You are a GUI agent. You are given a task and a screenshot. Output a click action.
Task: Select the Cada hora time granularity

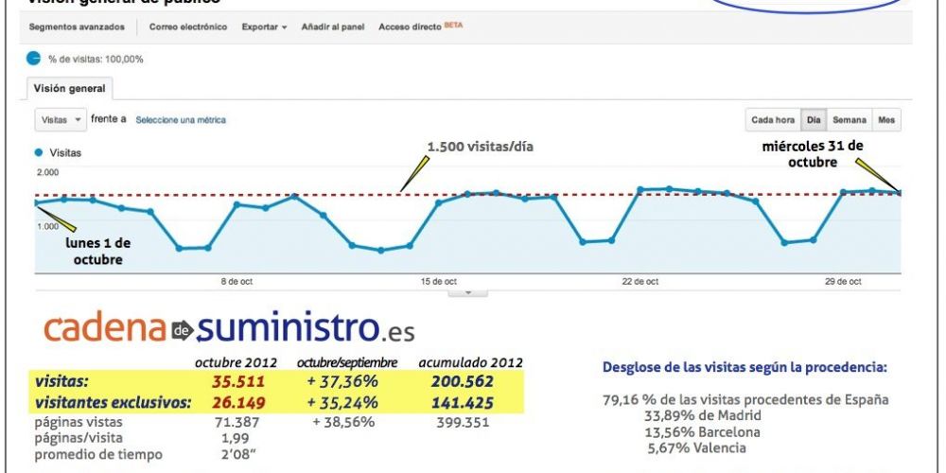772,120
